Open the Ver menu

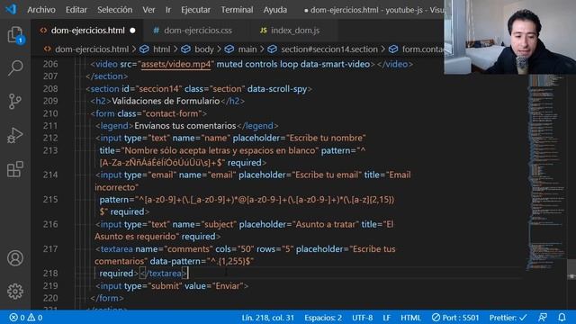[148, 10]
